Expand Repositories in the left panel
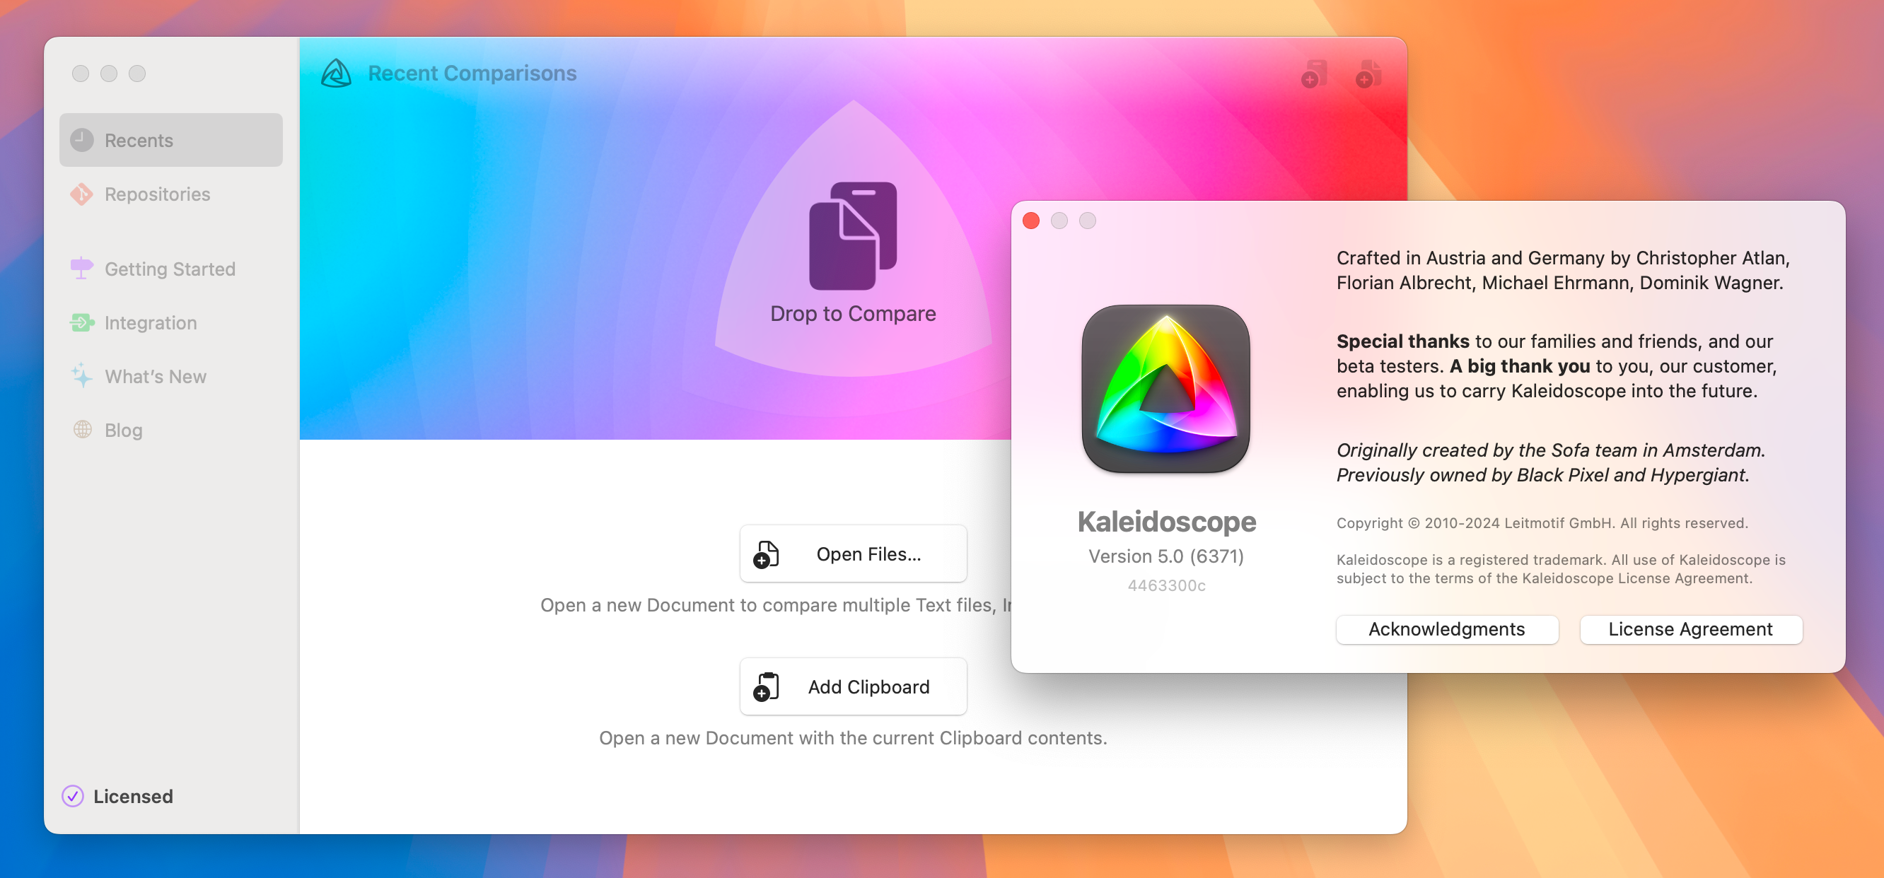 pos(158,192)
